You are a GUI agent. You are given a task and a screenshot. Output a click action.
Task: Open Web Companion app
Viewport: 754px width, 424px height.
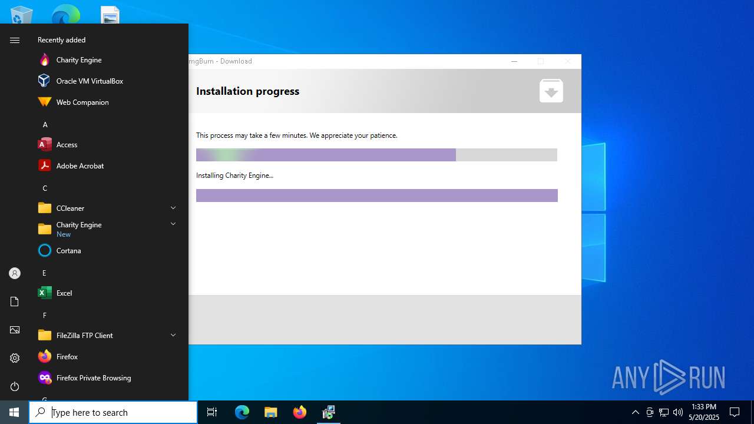pyautogui.click(x=107, y=102)
